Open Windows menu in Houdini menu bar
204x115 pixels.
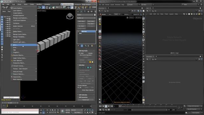[118, 4]
